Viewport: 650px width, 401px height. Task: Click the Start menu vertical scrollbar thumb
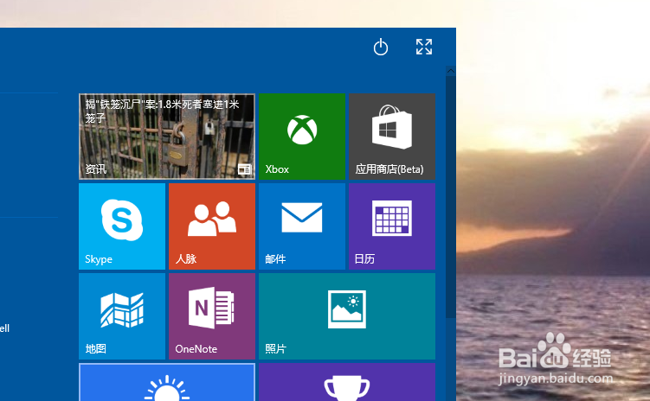451,197
